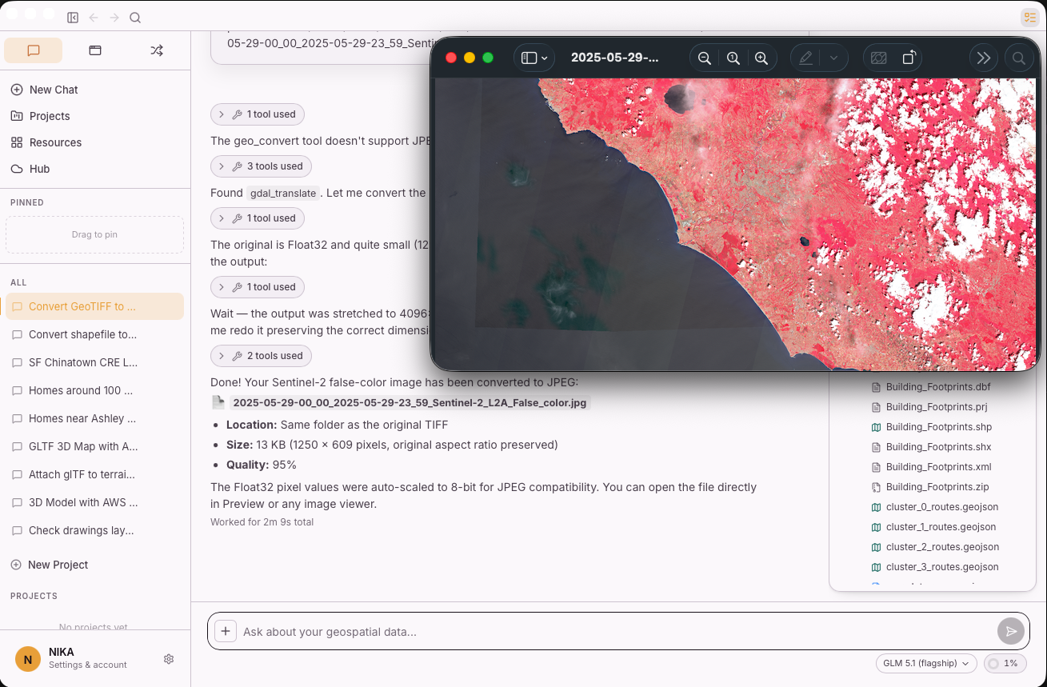This screenshot has width=1047, height=687.
Task: Activate the Preview markup pen tool
Action: [805, 58]
